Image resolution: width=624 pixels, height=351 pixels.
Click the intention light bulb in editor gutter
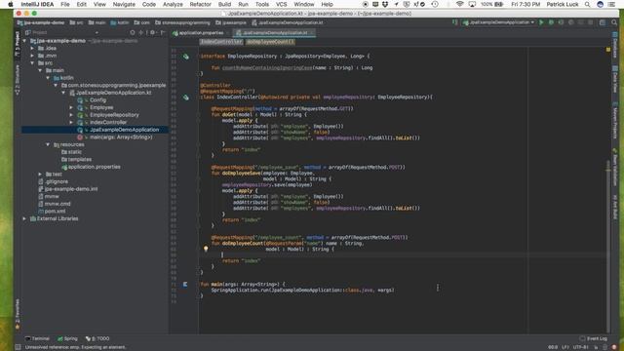[206, 249]
